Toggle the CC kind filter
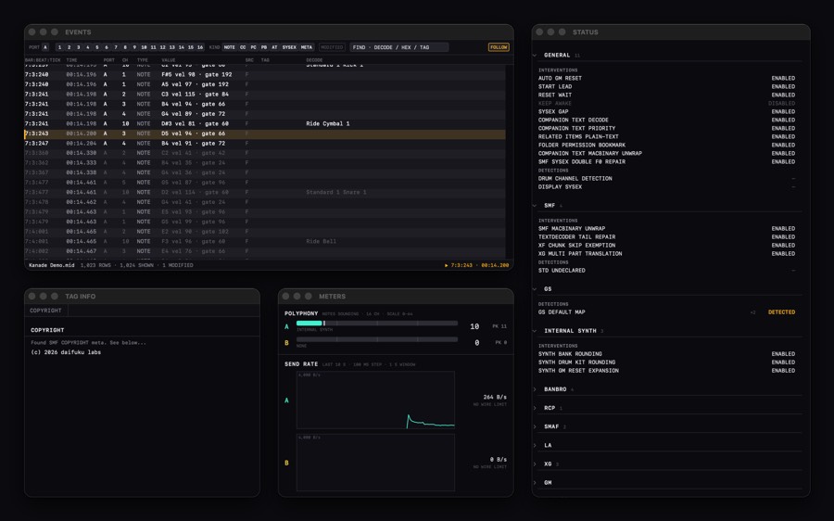Image resolution: width=834 pixels, height=521 pixels. [243, 47]
